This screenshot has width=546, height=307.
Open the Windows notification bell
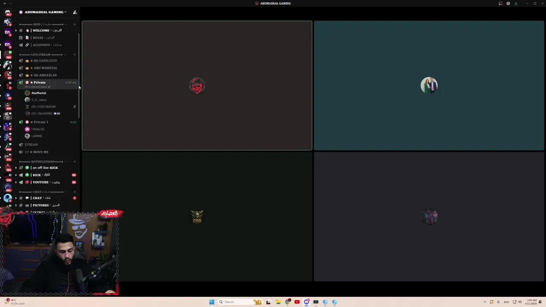click(x=540, y=302)
